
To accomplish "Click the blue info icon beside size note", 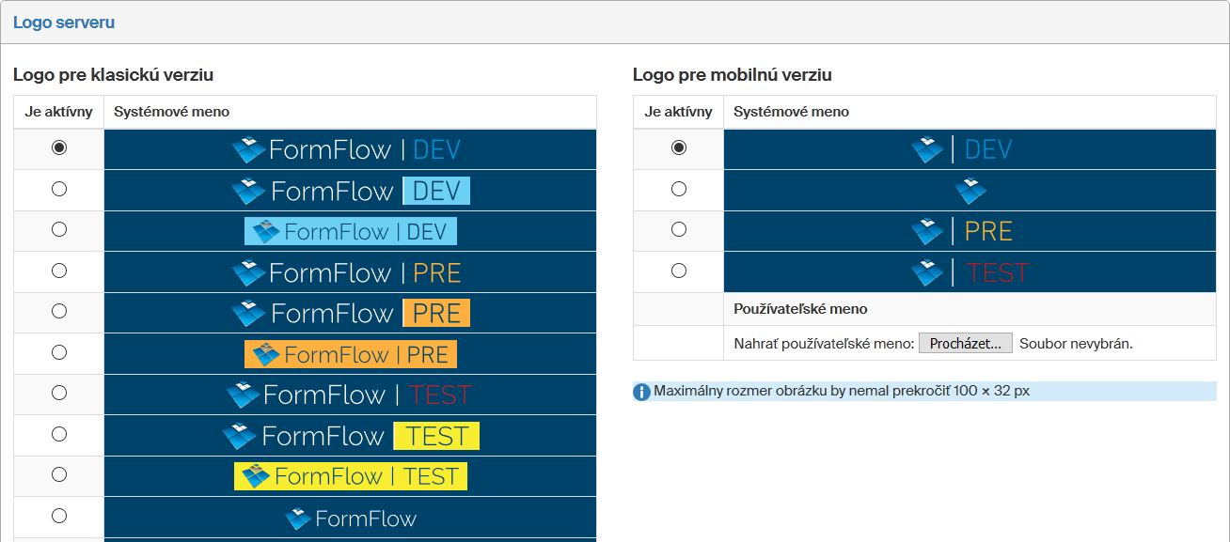I will tap(642, 392).
